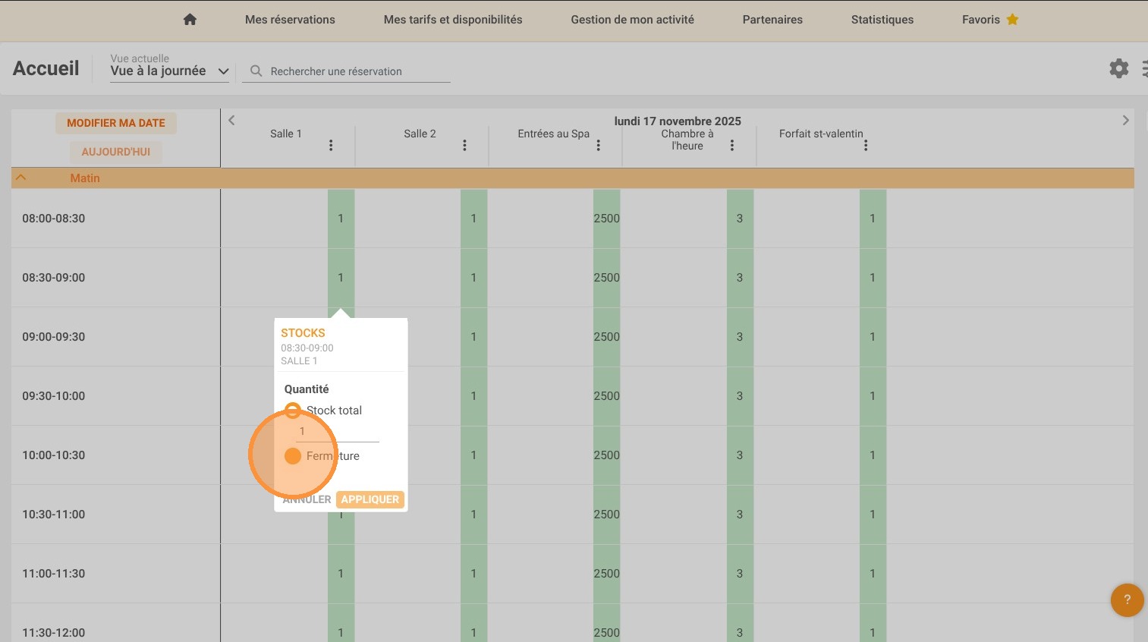Click the AUJOURD'HUI button
Viewport: 1148px width, 642px height.
pos(116,152)
